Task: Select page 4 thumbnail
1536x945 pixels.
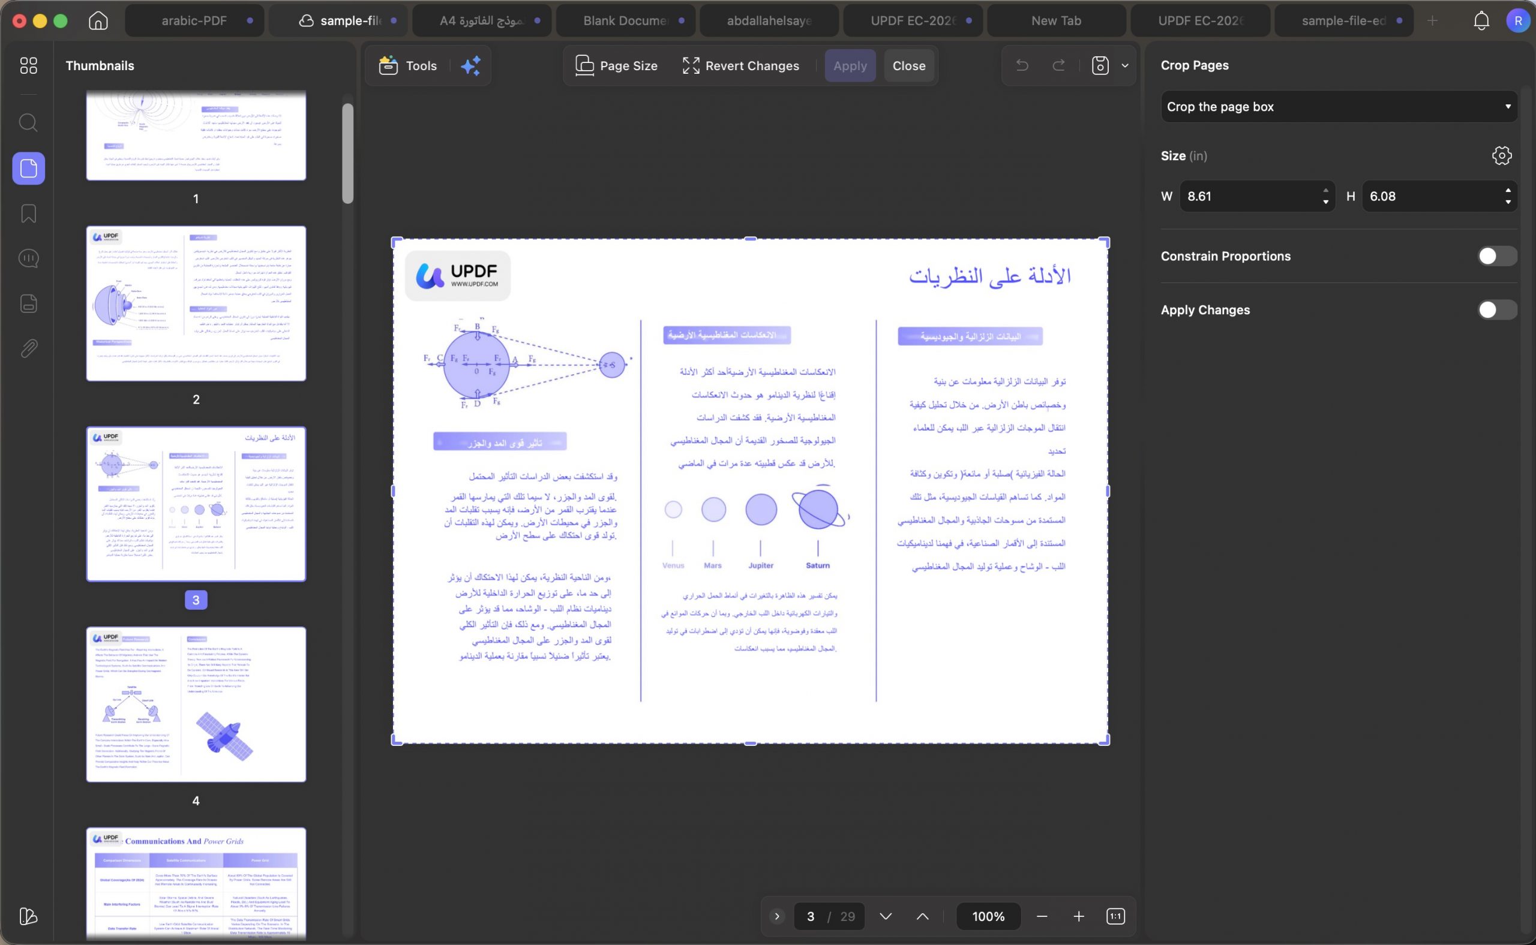Action: (x=196, y=705)
